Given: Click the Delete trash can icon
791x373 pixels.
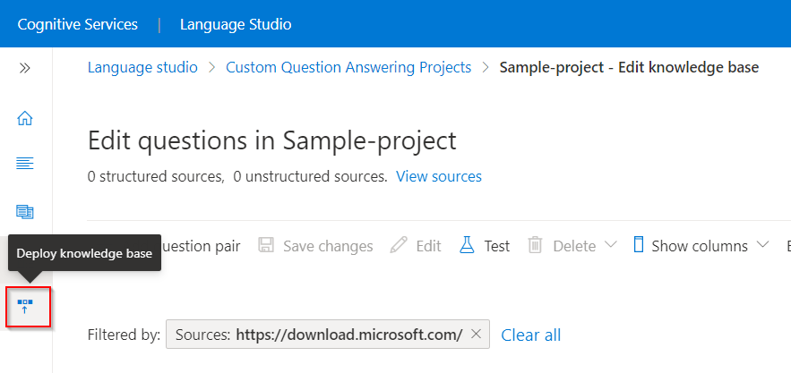Looking at the screenshot, I should (x=535, y=245).
